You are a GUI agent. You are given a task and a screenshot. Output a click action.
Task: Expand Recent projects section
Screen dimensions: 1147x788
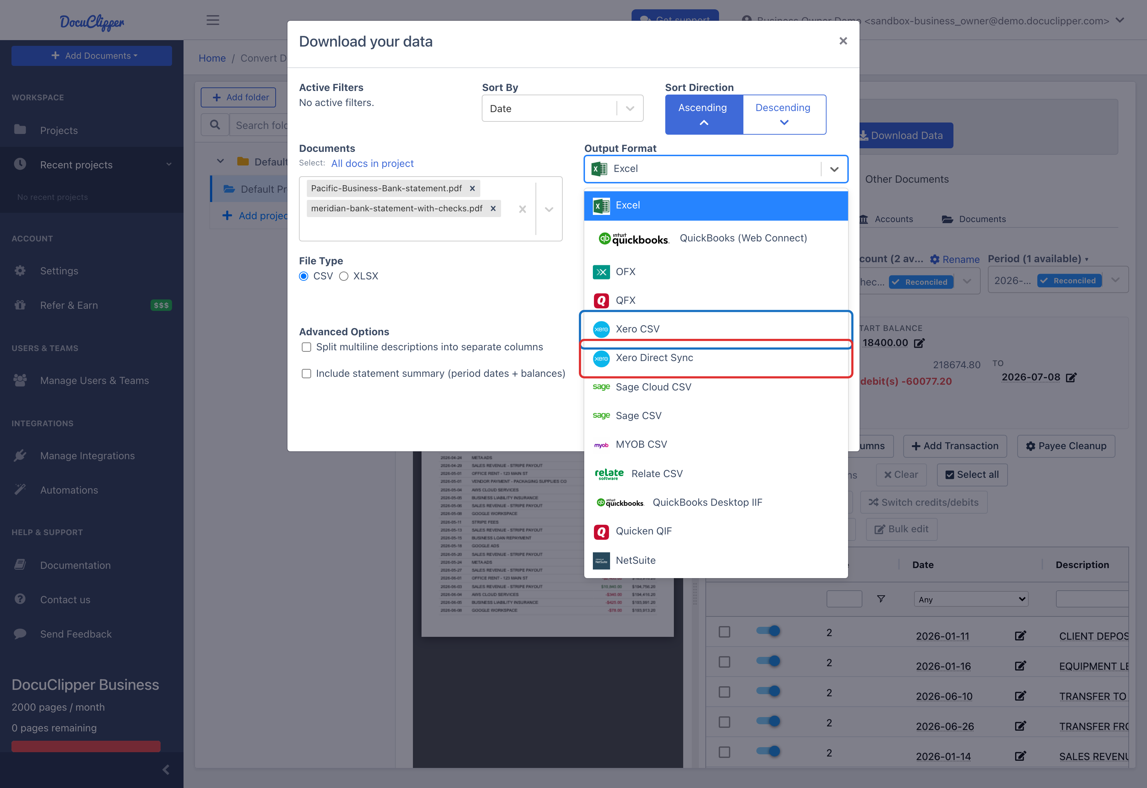pos(92,165)
